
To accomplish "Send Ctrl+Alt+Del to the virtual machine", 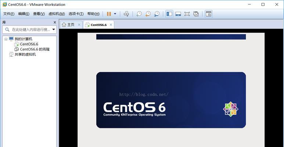I will pyautogui.click(x=126, y=14).
